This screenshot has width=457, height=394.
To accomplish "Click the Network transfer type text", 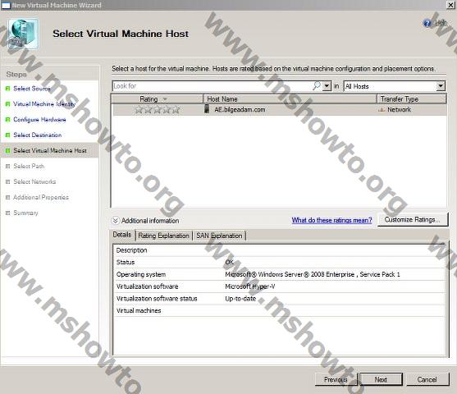I will [399, 110].
